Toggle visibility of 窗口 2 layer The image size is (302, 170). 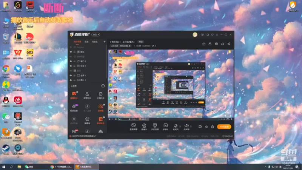(x=71, y=61)
